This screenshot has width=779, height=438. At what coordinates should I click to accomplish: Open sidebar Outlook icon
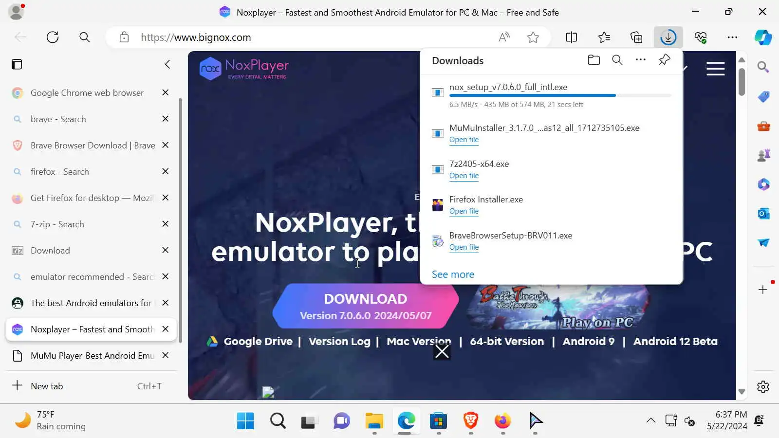tap(763, 213)
